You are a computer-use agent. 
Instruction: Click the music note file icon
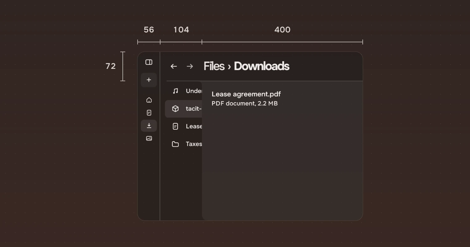pyautogui.click(x=175, y=91)
